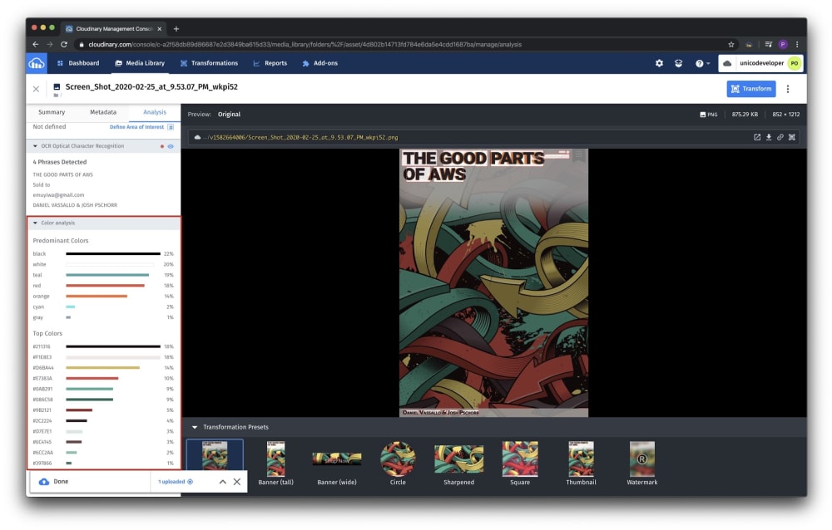Open a new browser tab
Image resolution: width=832 pixels, height=530 pixels.
(176, 28)
